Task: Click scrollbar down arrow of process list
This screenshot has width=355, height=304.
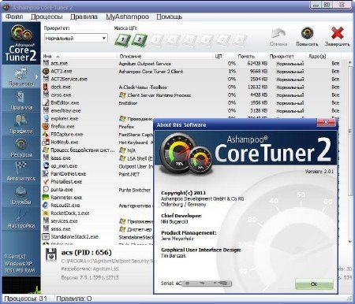Action: [349, 242]
